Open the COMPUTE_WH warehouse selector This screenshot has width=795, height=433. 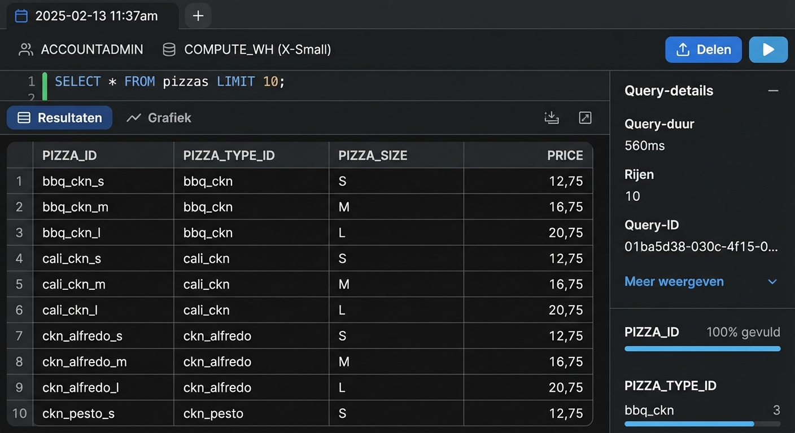tap(257, 50)
